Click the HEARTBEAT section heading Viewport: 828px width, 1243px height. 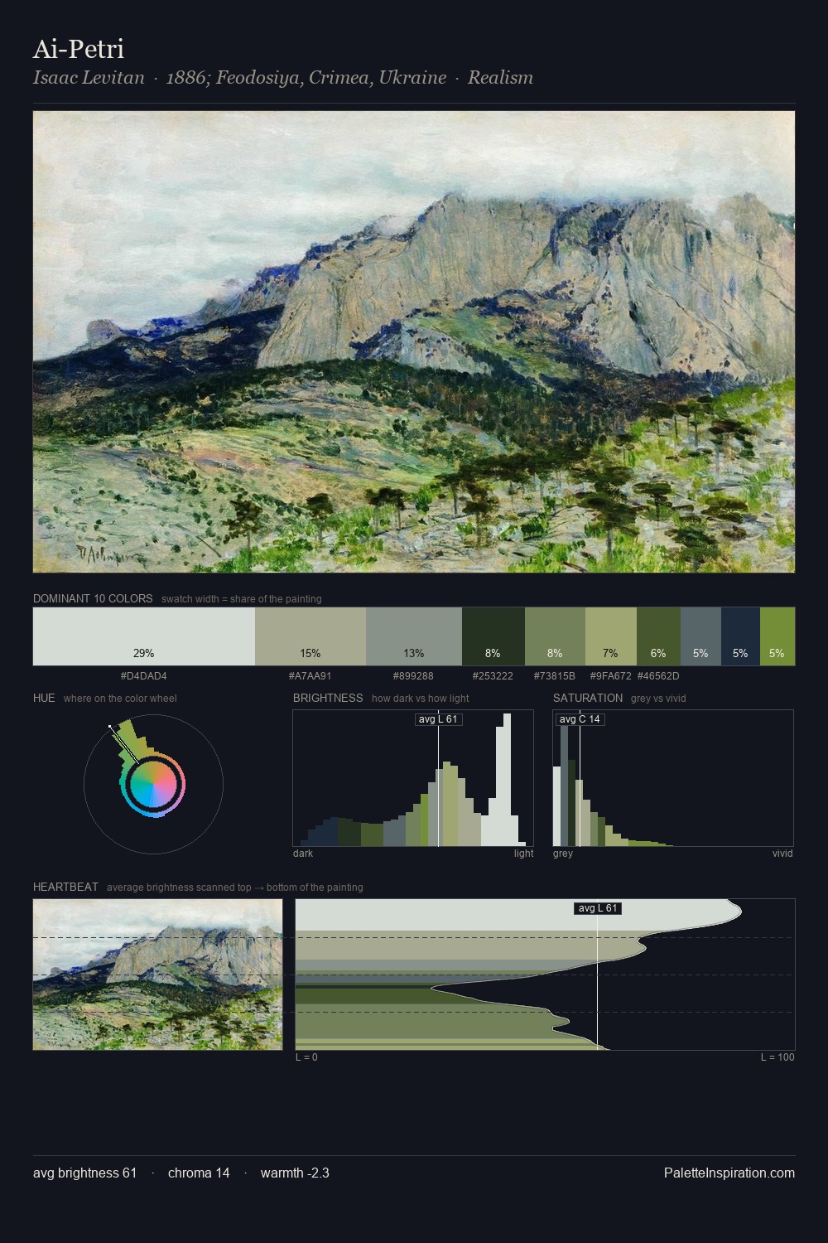(65, 887)
